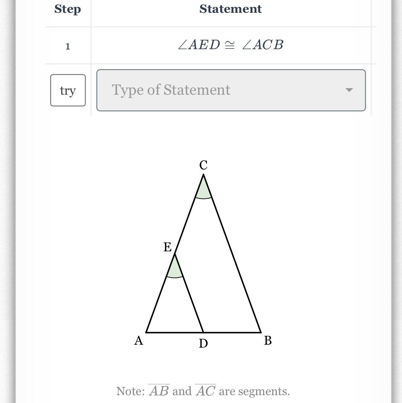Click the AED angle in statement row
The height and width of the screenshot is (403, 402).
(x=199, y=45)
